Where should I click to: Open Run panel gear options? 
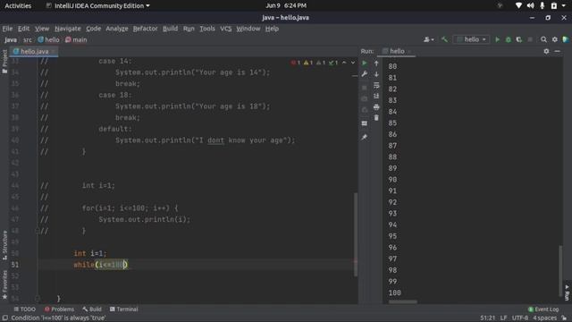pyautogui.click(x=546, y=52)
